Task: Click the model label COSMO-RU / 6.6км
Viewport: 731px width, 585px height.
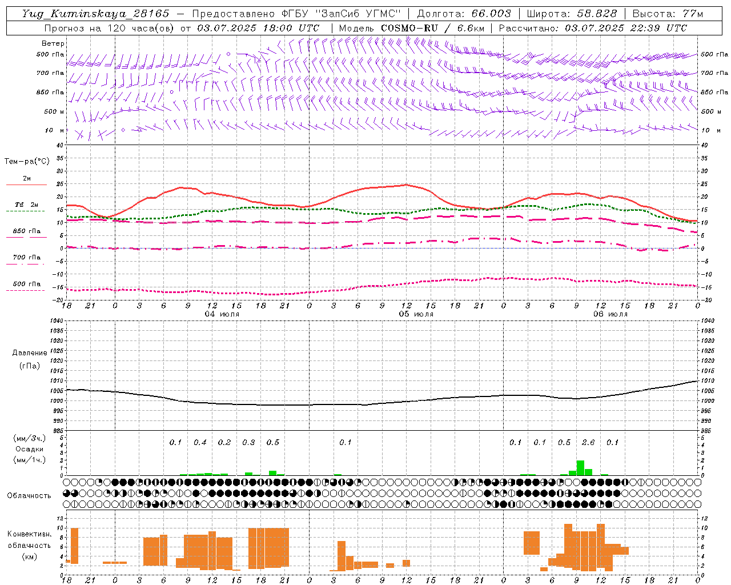Action: click(x=433, y=28)
